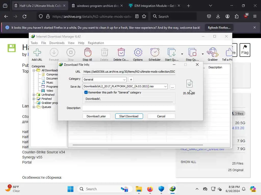Open Firefox account icon
The width and height of the screenshot is (261, 195).
pyautogui.click(x=227, y=17)
